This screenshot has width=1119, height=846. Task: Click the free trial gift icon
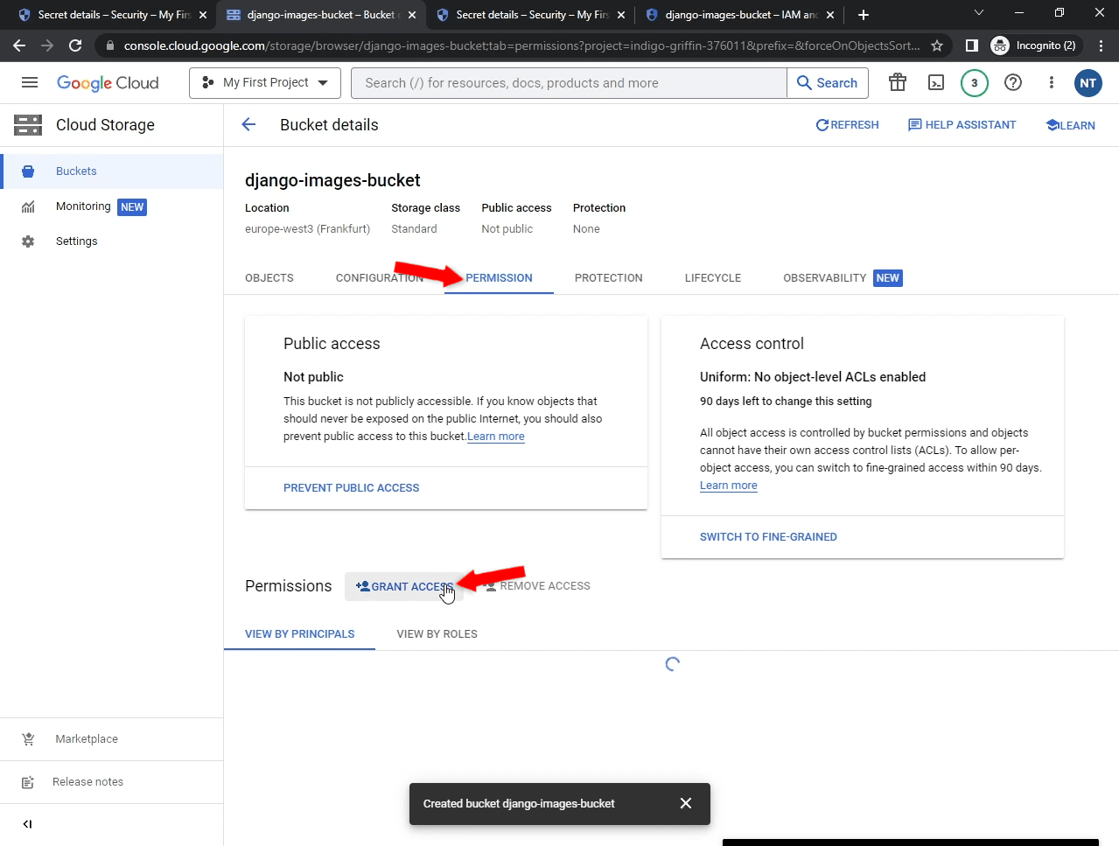pyautogui.click(x=897, y=82)
